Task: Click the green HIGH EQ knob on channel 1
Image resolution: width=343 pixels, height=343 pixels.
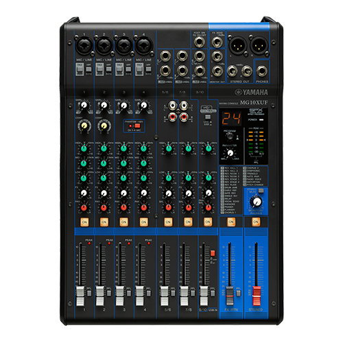Action: pyautogui.click(x=84, y=148)
